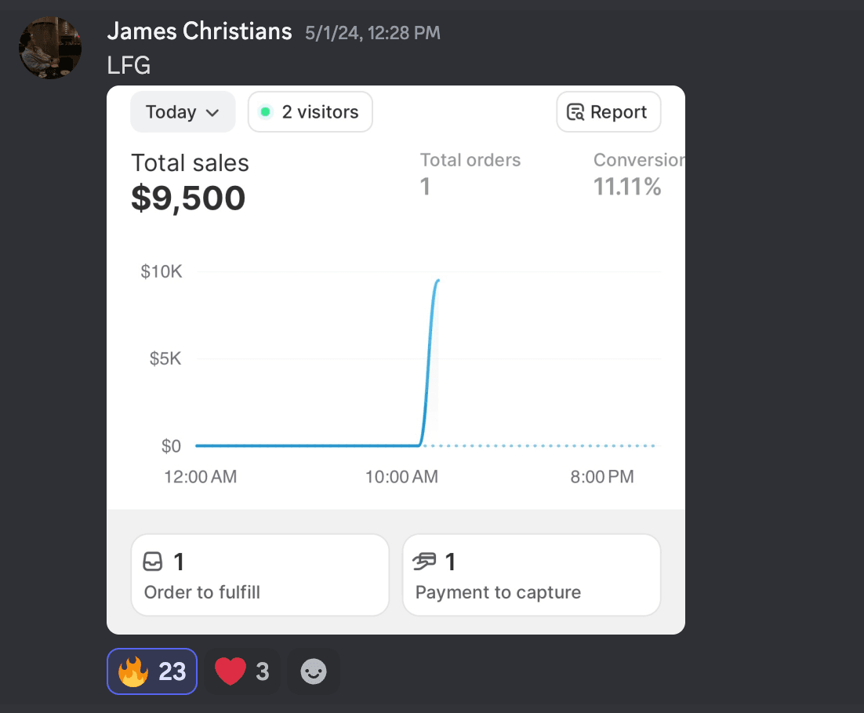This screenshot has width=864, height=713.
Task: Select the Total orders metric
Action: pyautogui.click(x=470, y=173)
